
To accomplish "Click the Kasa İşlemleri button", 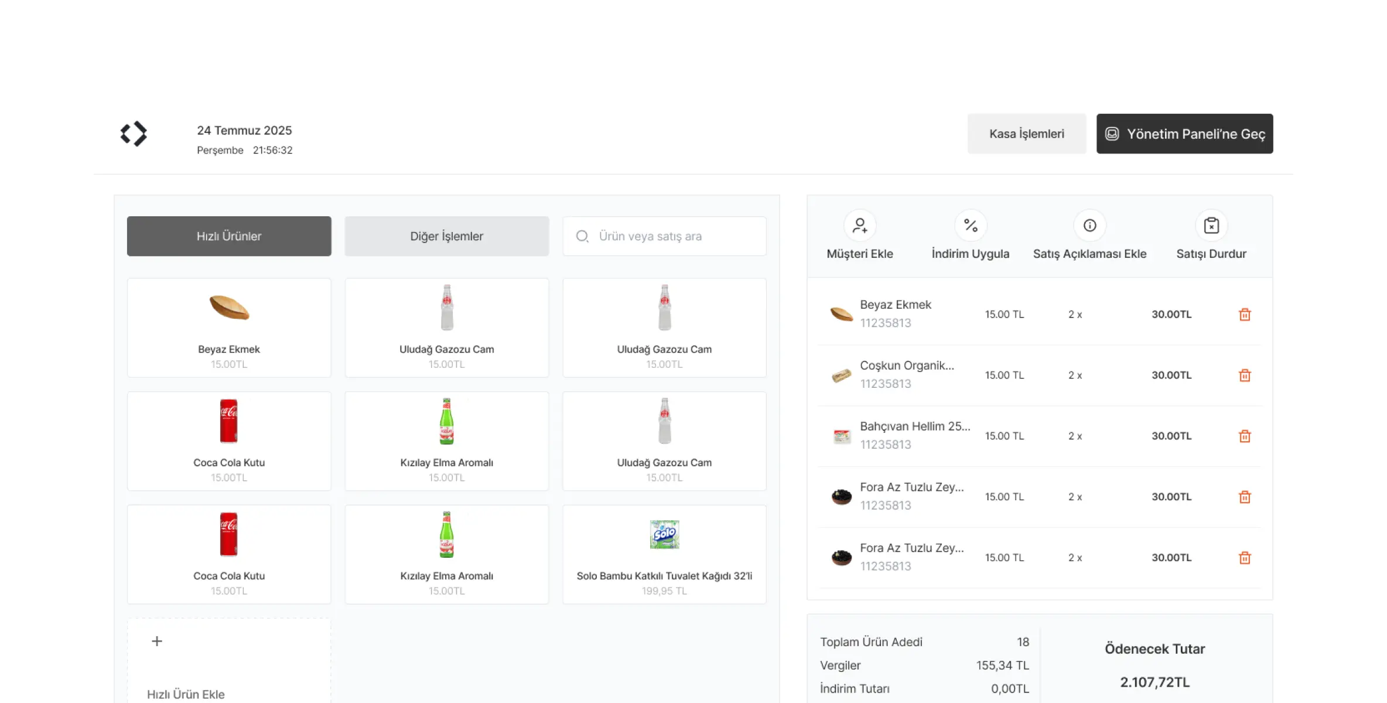I will click(1026, 134).
